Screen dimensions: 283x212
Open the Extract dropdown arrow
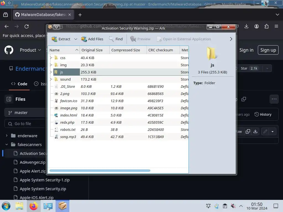tap(76, 39)
